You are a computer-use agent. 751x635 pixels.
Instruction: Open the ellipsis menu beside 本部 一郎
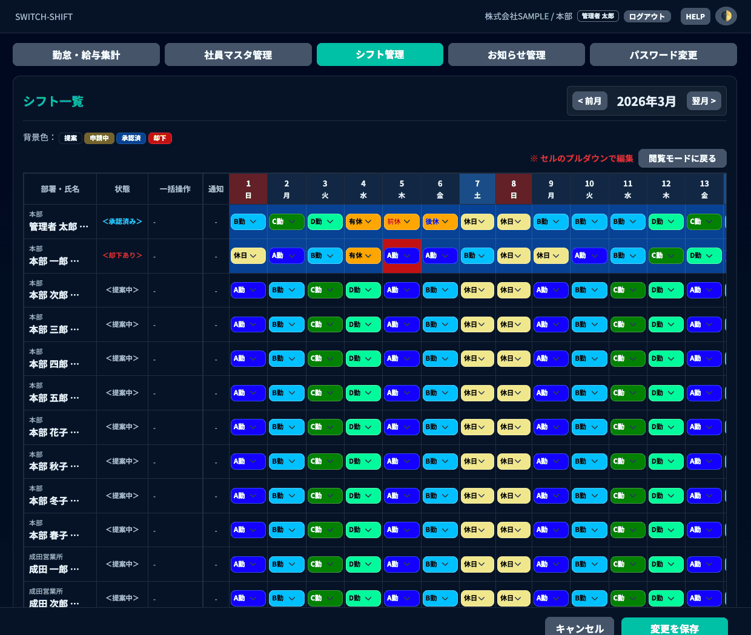pos(74,262)
